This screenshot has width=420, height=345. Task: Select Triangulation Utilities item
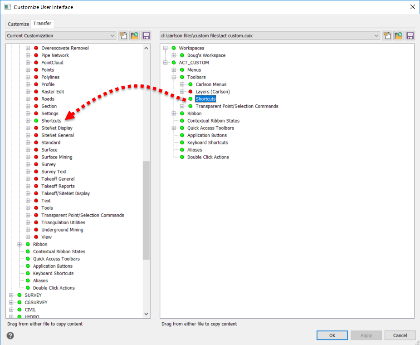63,222
